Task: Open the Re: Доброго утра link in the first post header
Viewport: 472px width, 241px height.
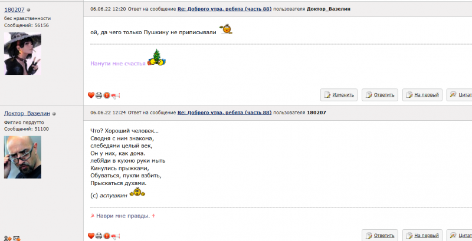Action: point(224,10)
